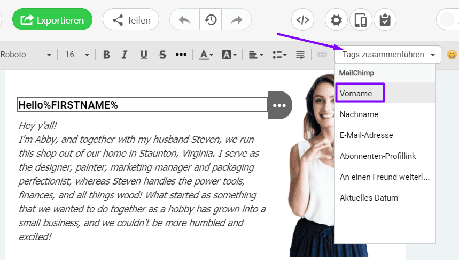Open settings gear icon
Image resolution: width=459 pixels, height=260 pixels.
[x=336, y=20]
